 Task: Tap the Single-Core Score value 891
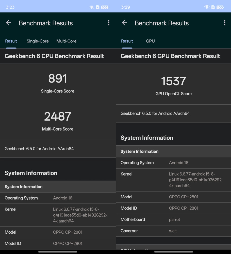click(58, 79)
